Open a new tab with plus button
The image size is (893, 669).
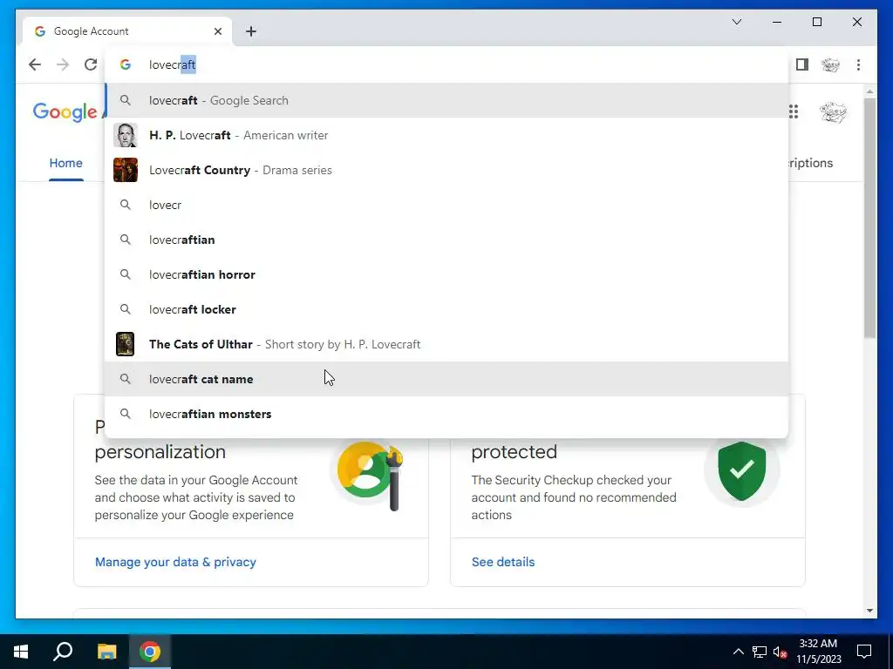[x=251, y=31]
